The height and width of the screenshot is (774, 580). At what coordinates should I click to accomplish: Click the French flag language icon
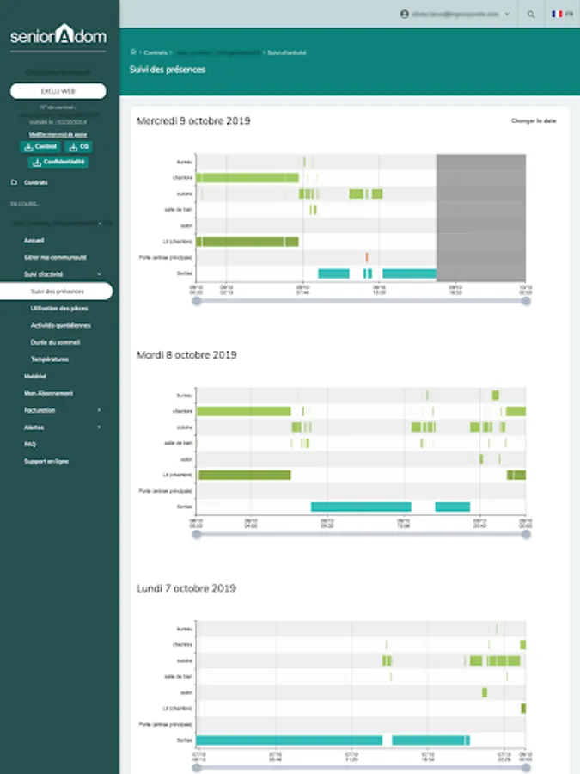tap(557, 14)
